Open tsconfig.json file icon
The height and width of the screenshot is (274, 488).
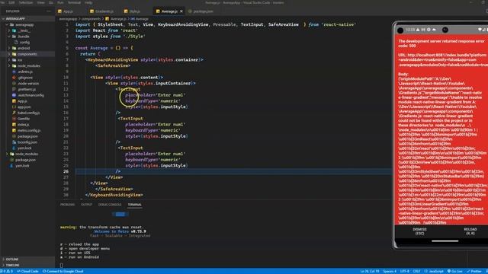[x=14, y=142]
